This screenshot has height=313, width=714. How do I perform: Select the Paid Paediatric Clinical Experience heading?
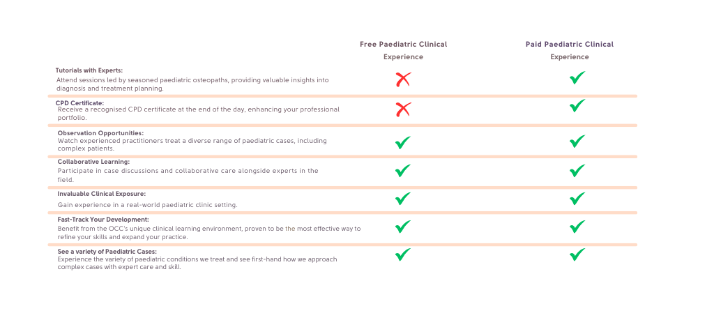pyautogui.click(x=570, y=50)
